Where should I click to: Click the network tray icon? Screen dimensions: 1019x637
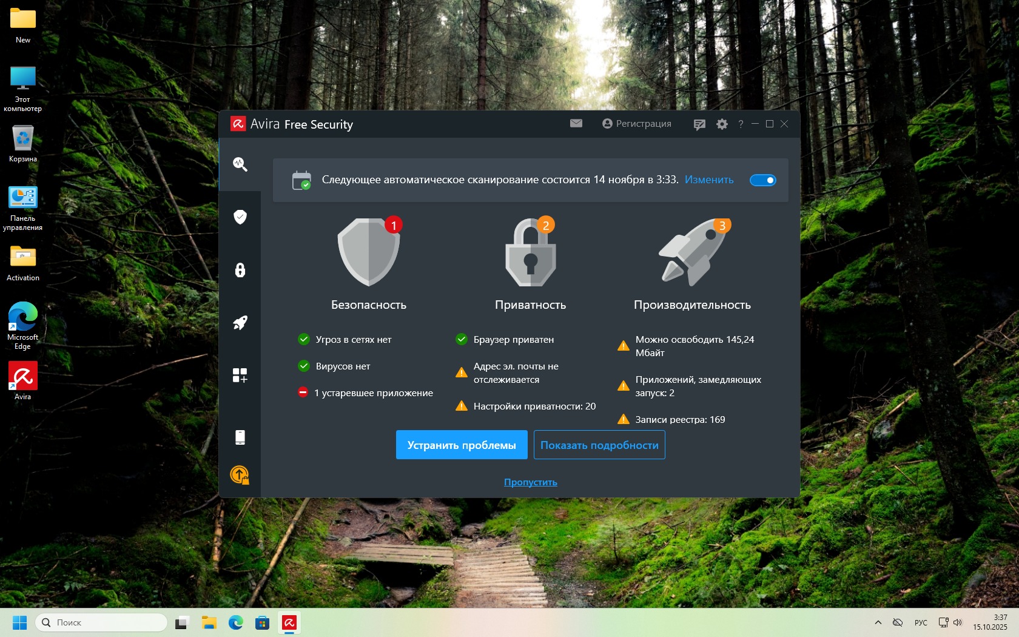[943, 622]
